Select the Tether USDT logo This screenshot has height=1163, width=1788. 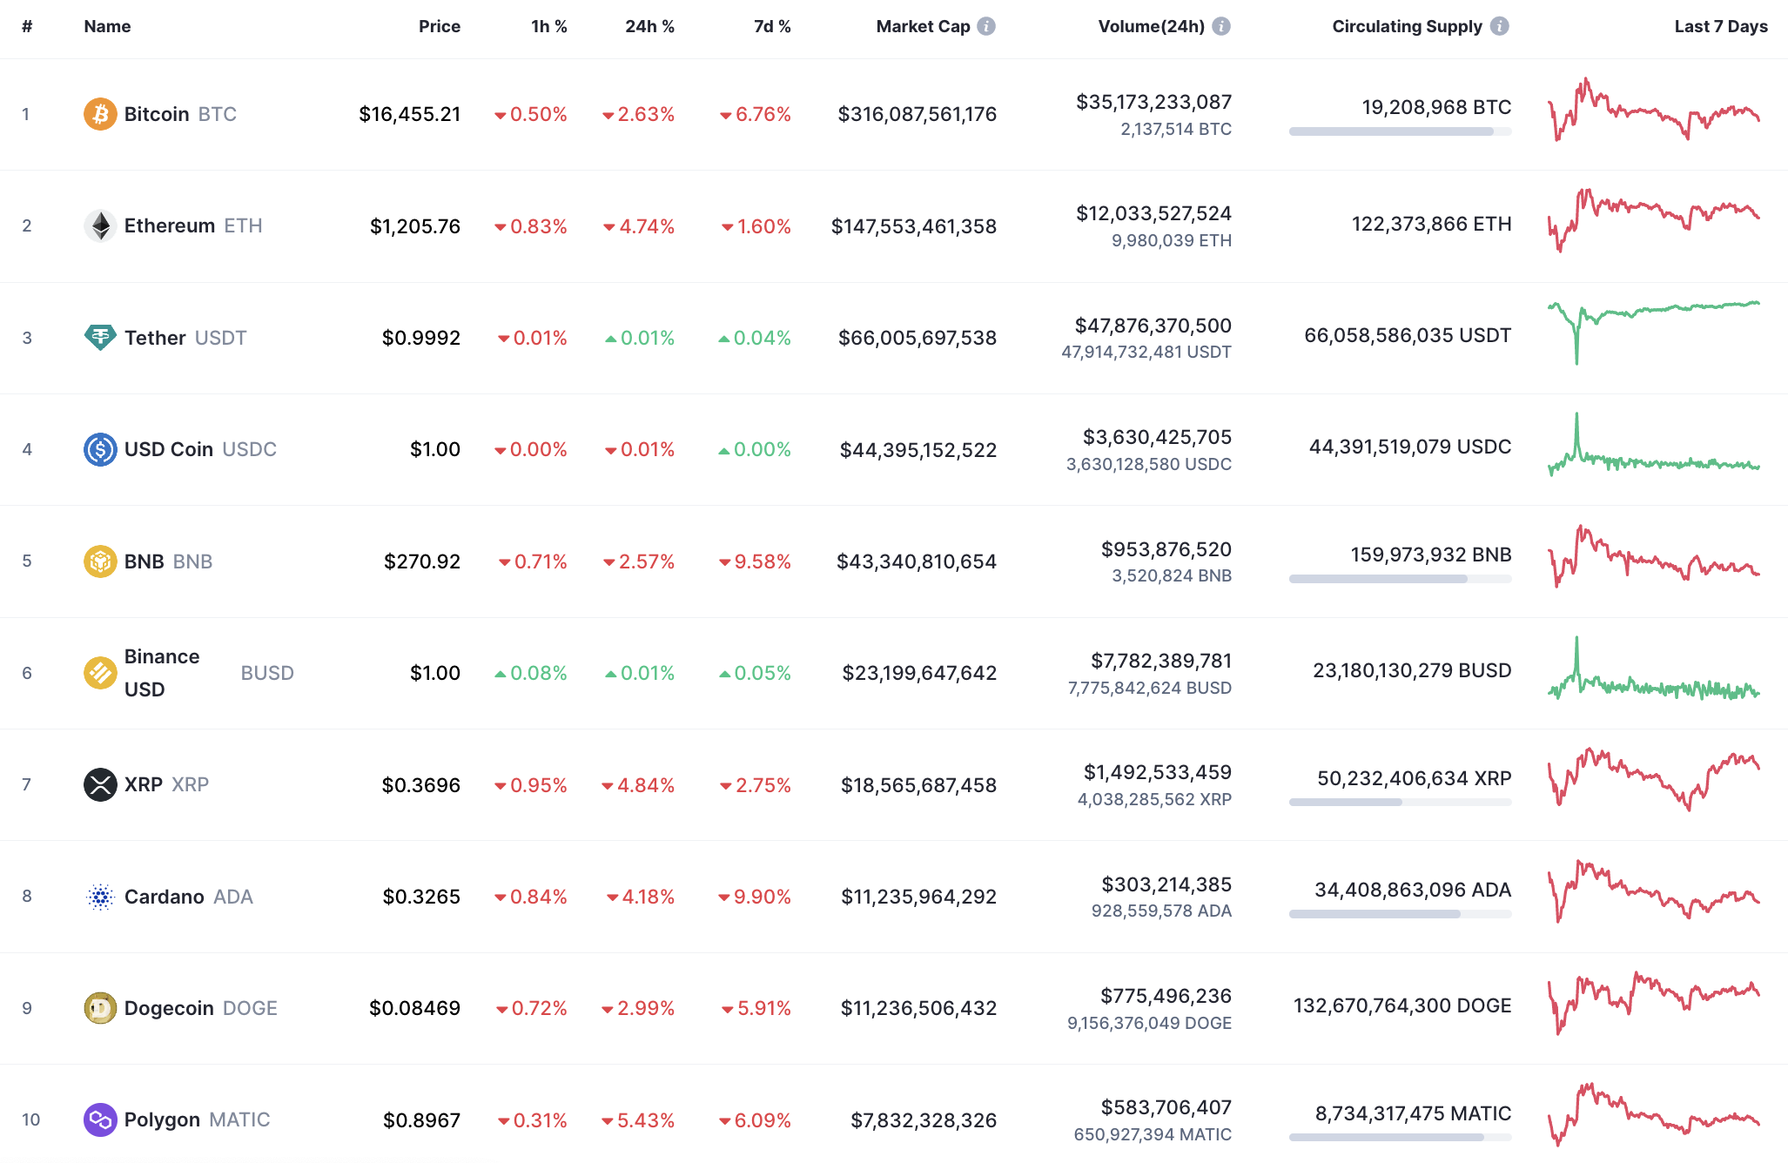[100, 337]
